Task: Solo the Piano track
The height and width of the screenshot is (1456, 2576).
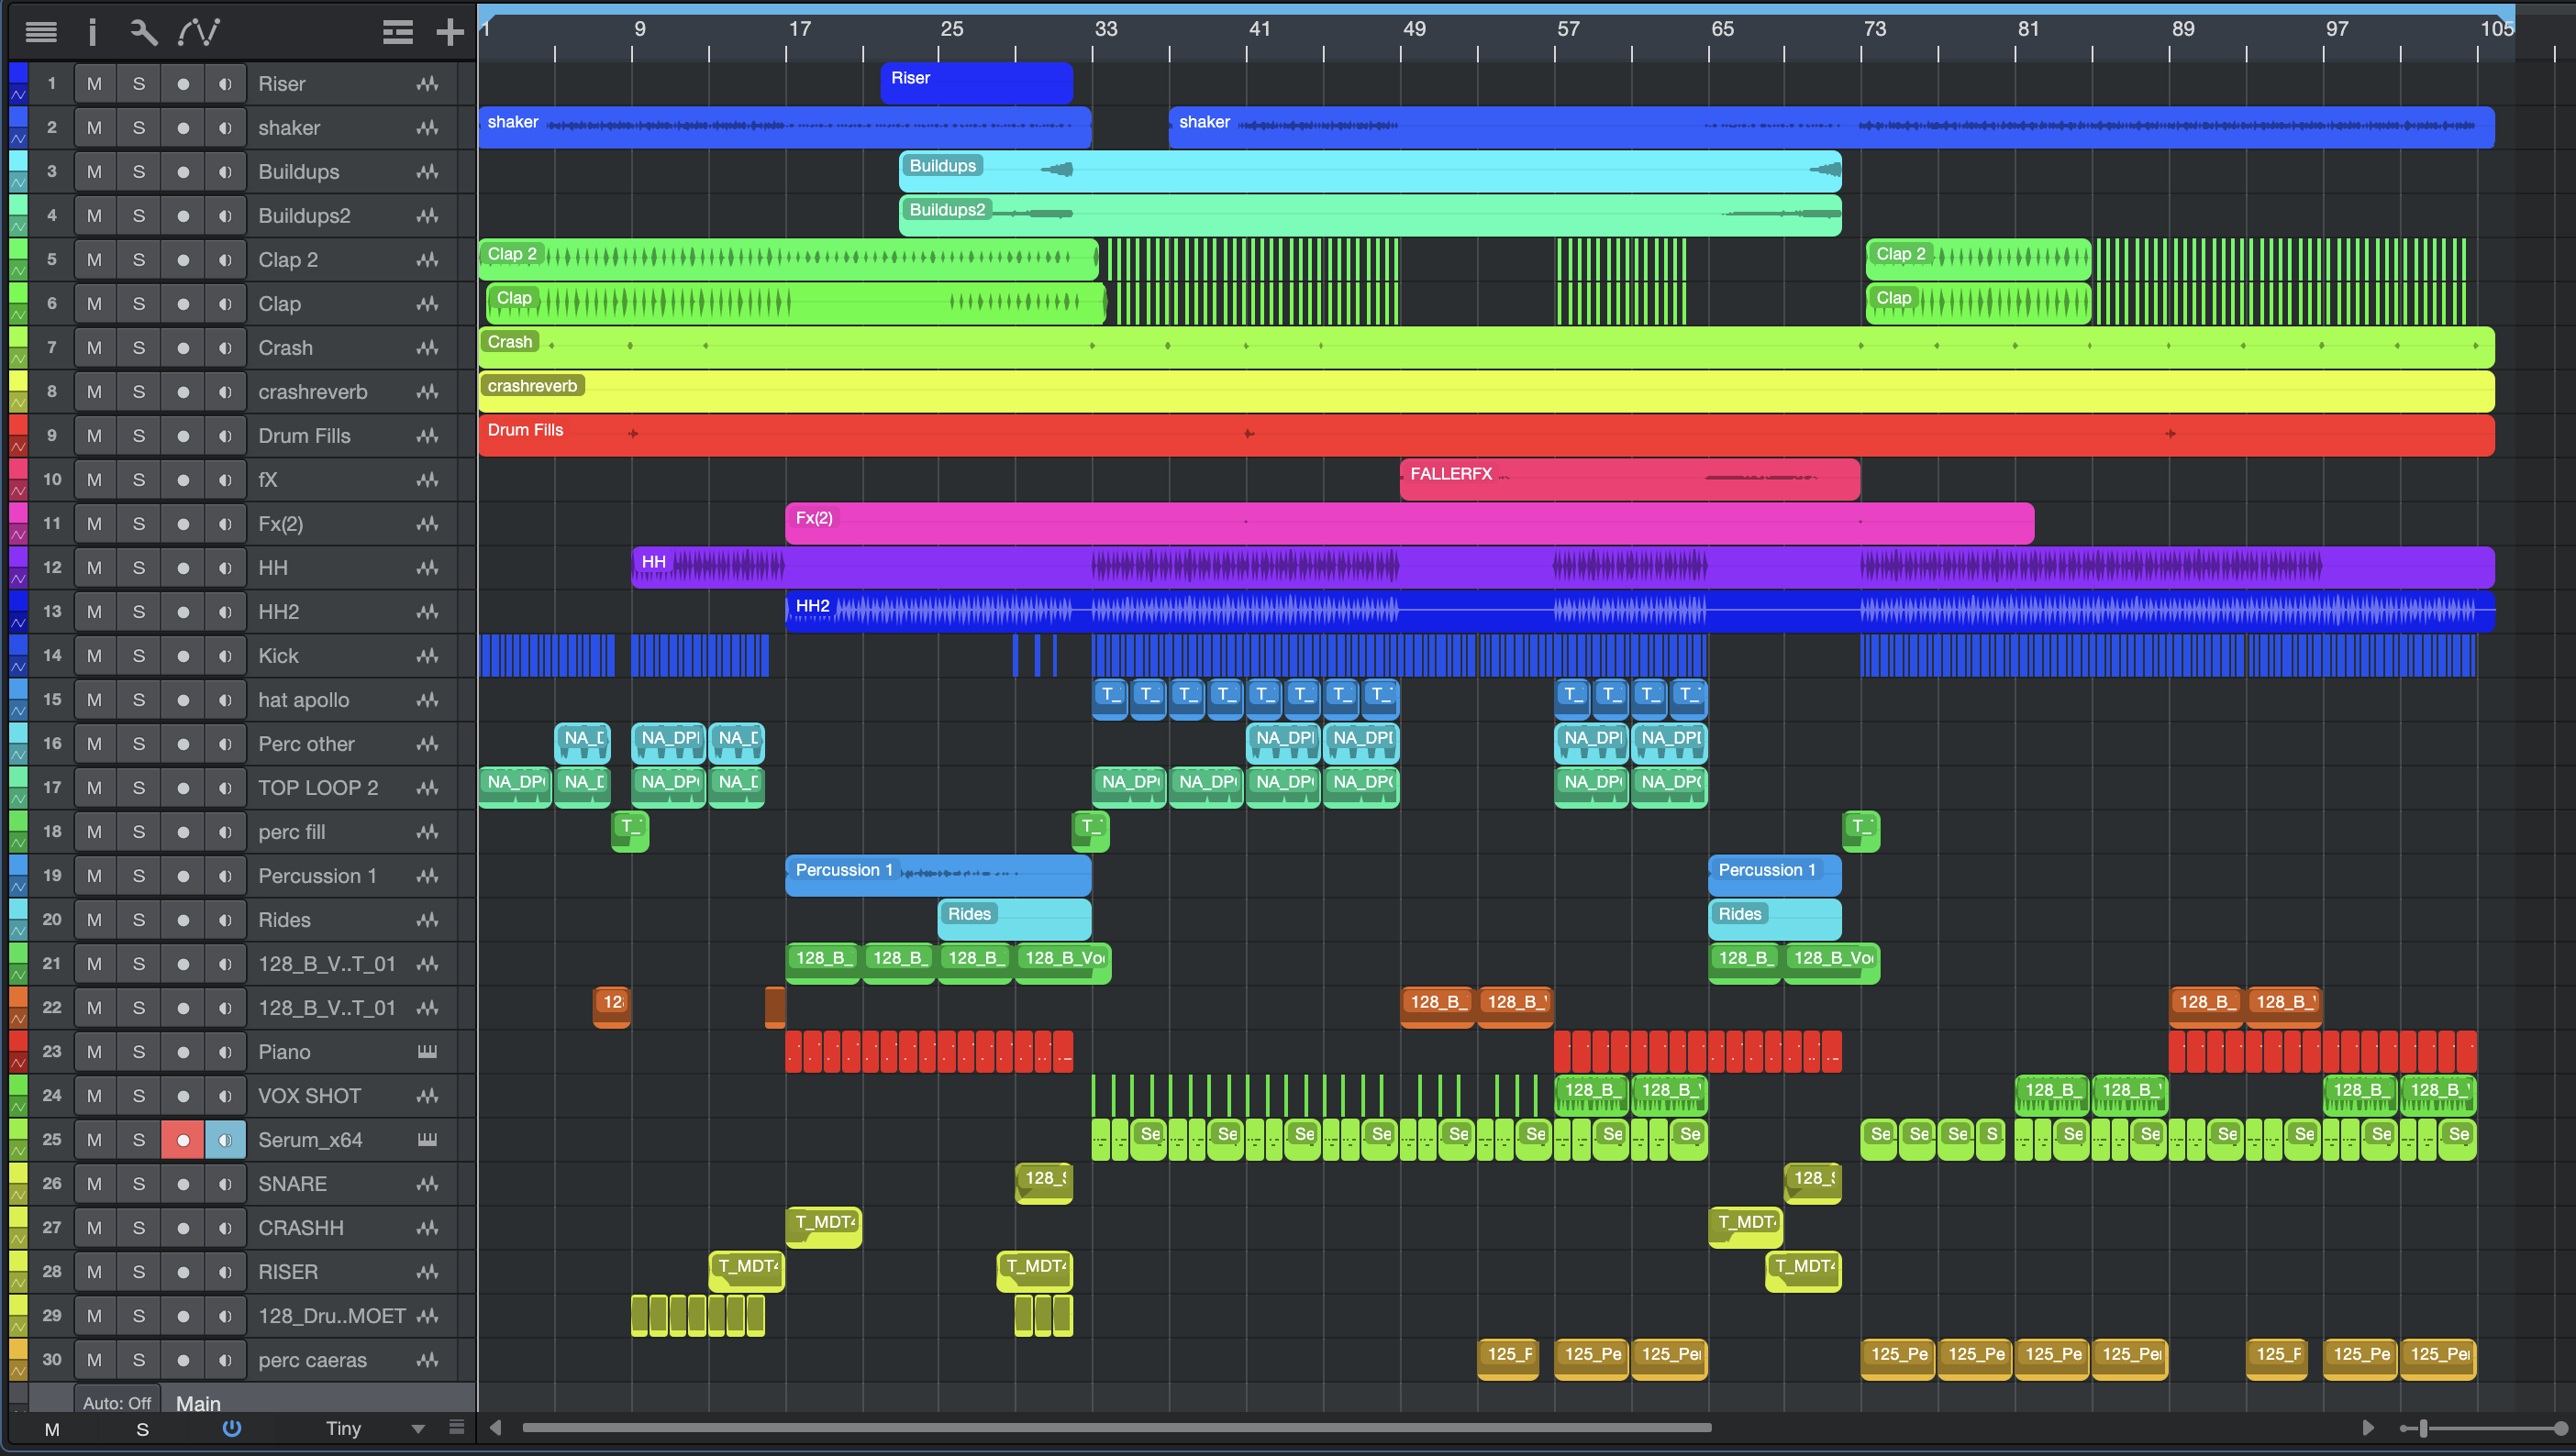Action: coord(138,1052)
